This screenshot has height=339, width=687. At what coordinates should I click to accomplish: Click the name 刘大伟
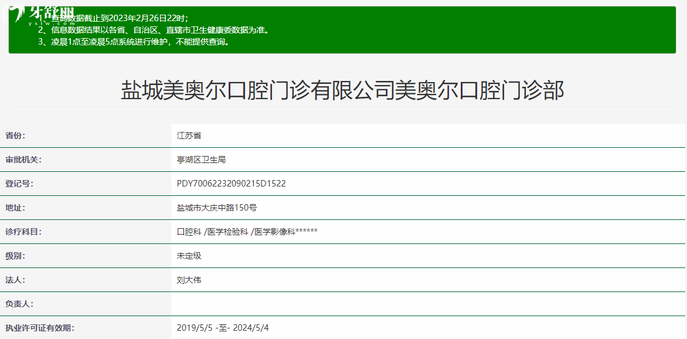(189, 280)
